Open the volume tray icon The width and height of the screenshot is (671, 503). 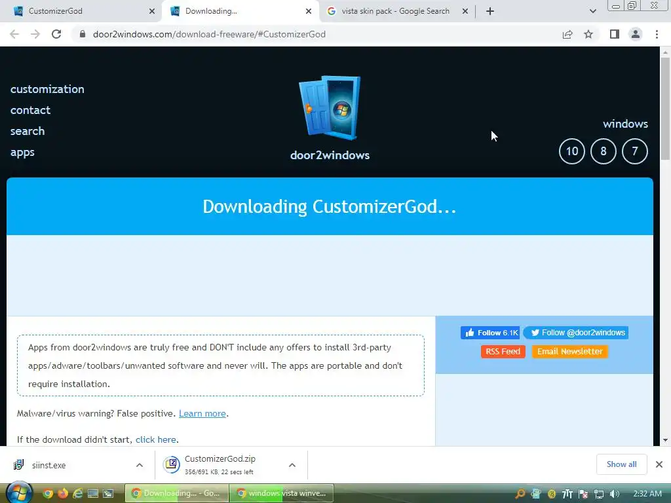point(615,494)
